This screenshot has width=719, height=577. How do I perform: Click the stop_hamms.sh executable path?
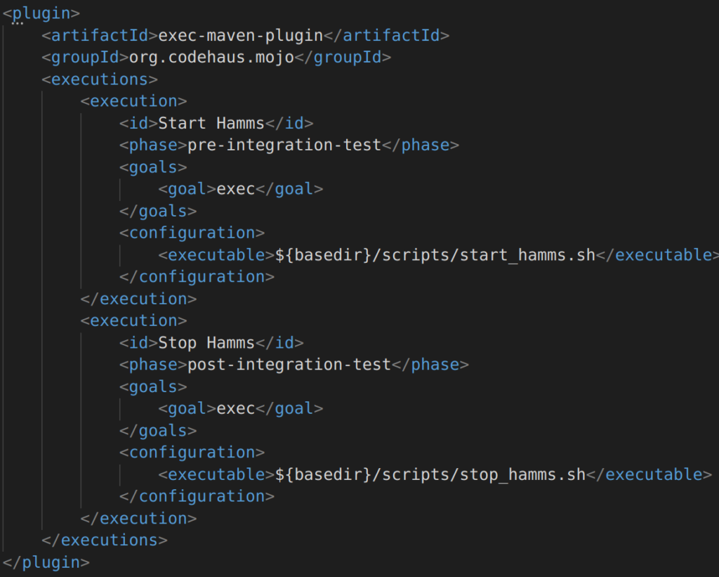[x=430, y=474]
